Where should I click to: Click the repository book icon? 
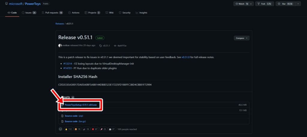[7, 4]
